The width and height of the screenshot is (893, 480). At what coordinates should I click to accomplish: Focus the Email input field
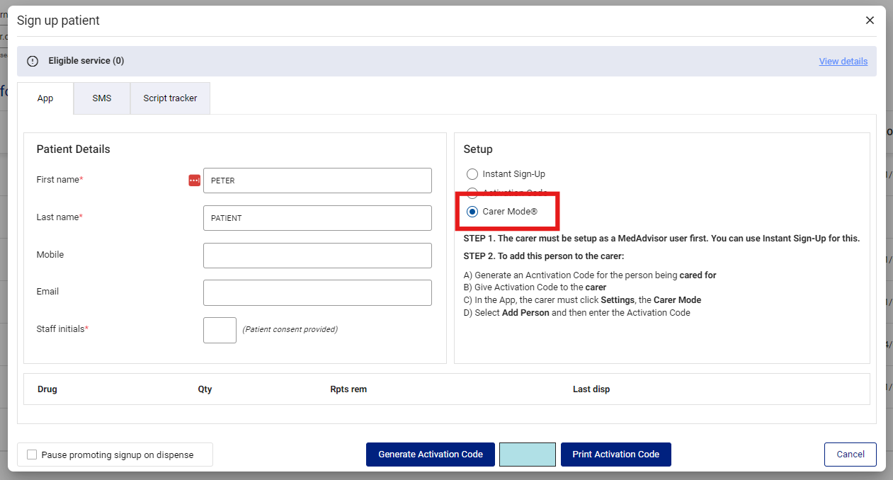[317, 292]
